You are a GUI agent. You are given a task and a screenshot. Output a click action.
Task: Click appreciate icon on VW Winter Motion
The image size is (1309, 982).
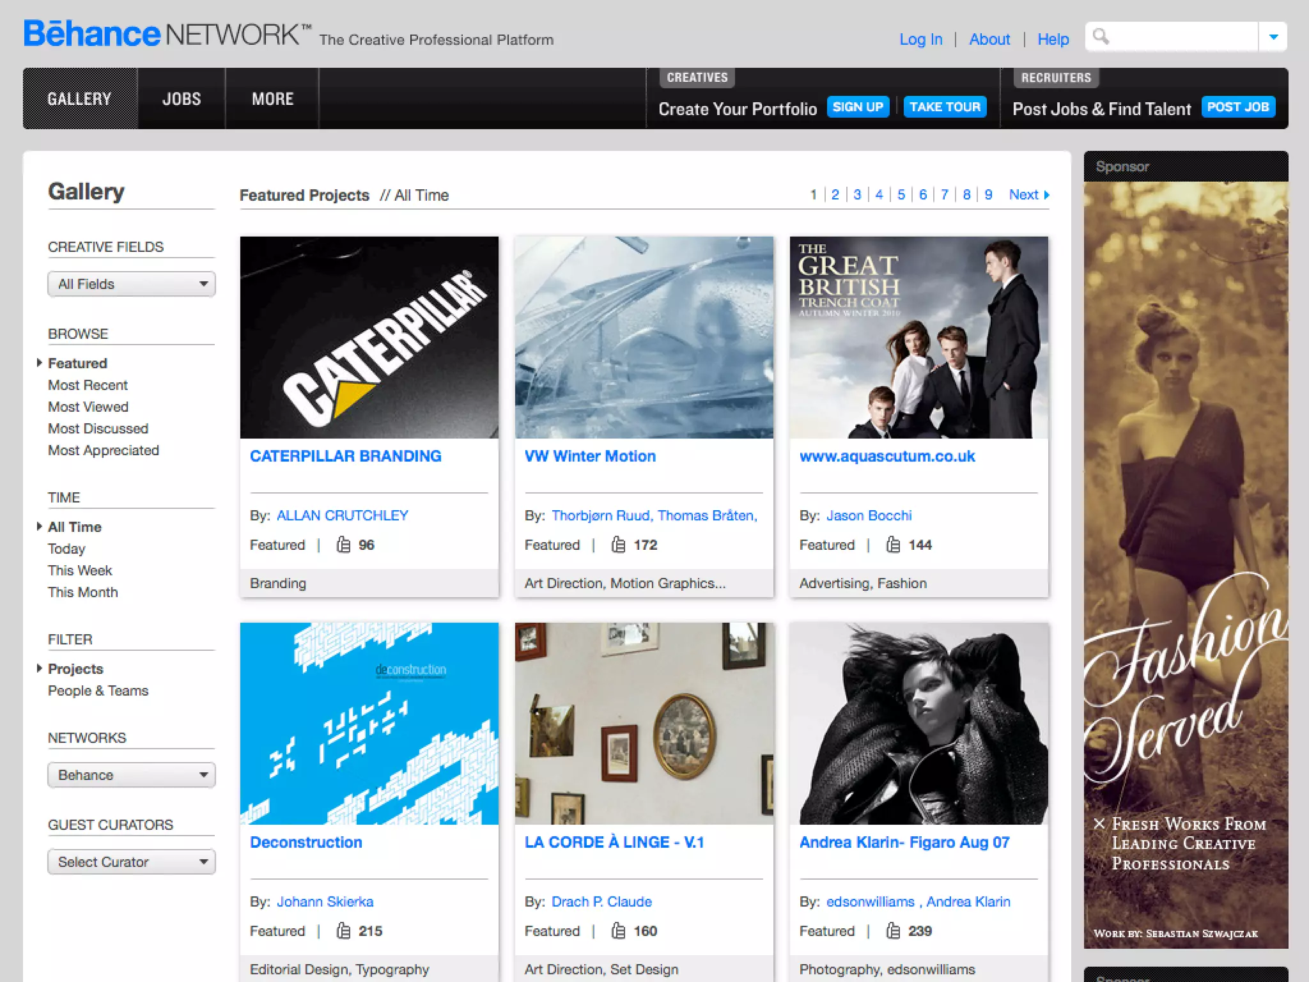coord(618,545)
